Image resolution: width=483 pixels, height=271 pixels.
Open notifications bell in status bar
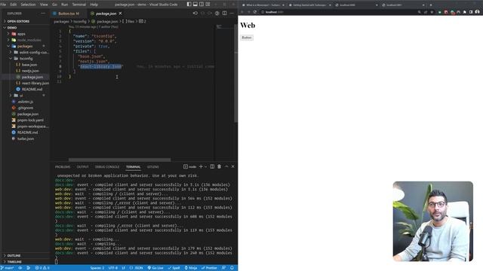pos(232,268)
